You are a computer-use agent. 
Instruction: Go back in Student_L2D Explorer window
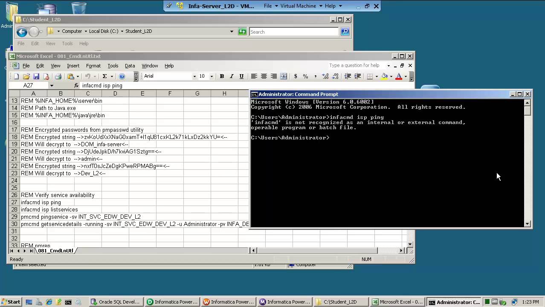click(x=22, y=32)
